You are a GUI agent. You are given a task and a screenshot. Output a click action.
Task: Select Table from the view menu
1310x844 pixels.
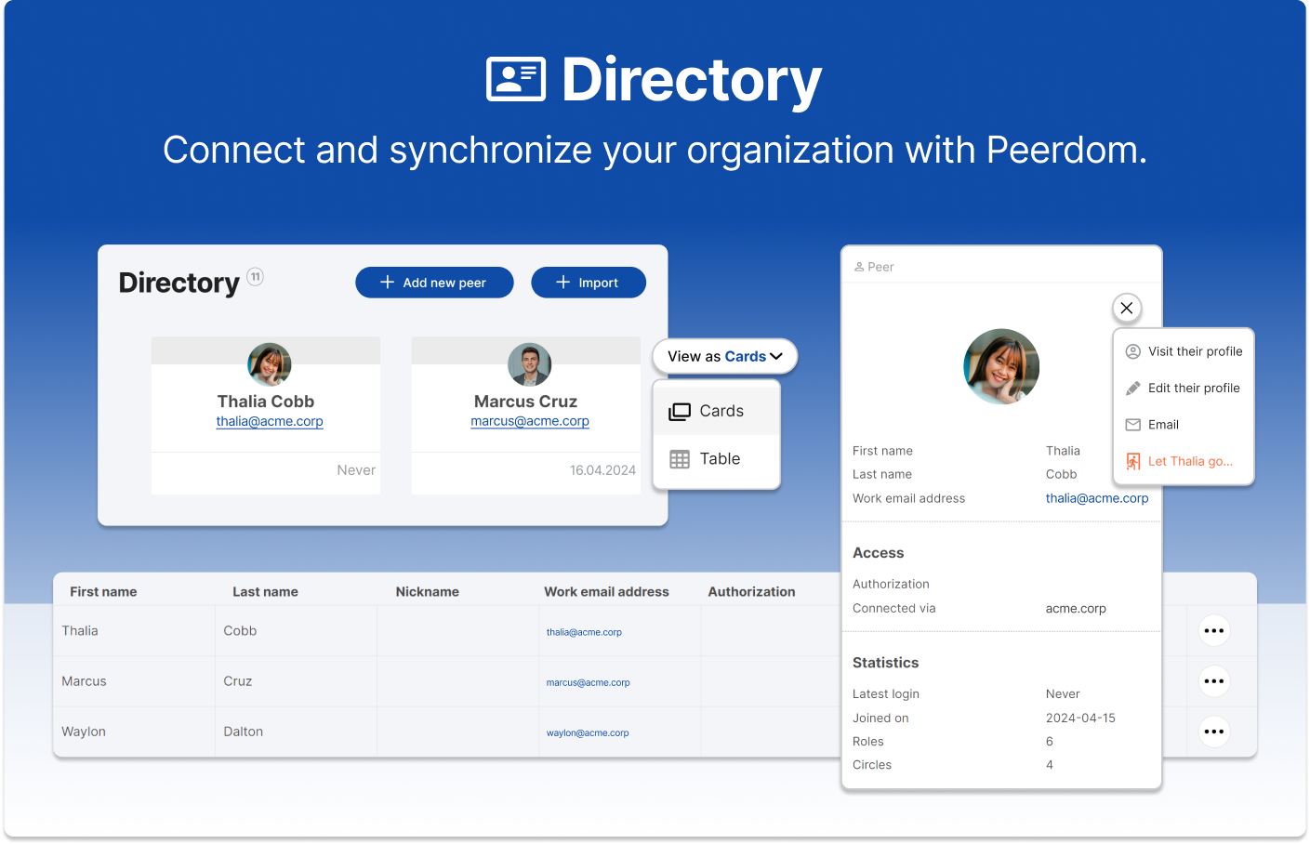[x=719, y=459]
